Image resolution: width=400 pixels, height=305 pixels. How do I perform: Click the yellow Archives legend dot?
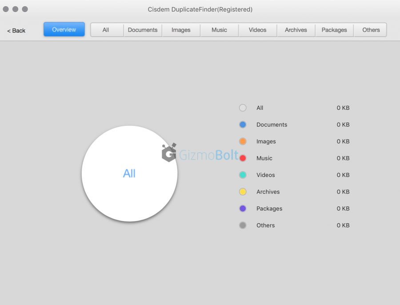point(243,192)
